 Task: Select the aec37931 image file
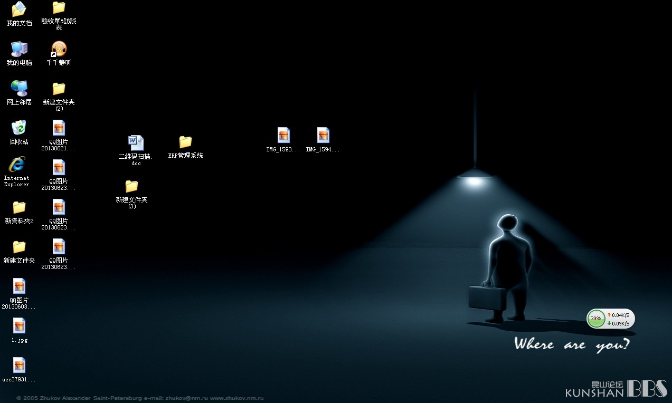19,366
